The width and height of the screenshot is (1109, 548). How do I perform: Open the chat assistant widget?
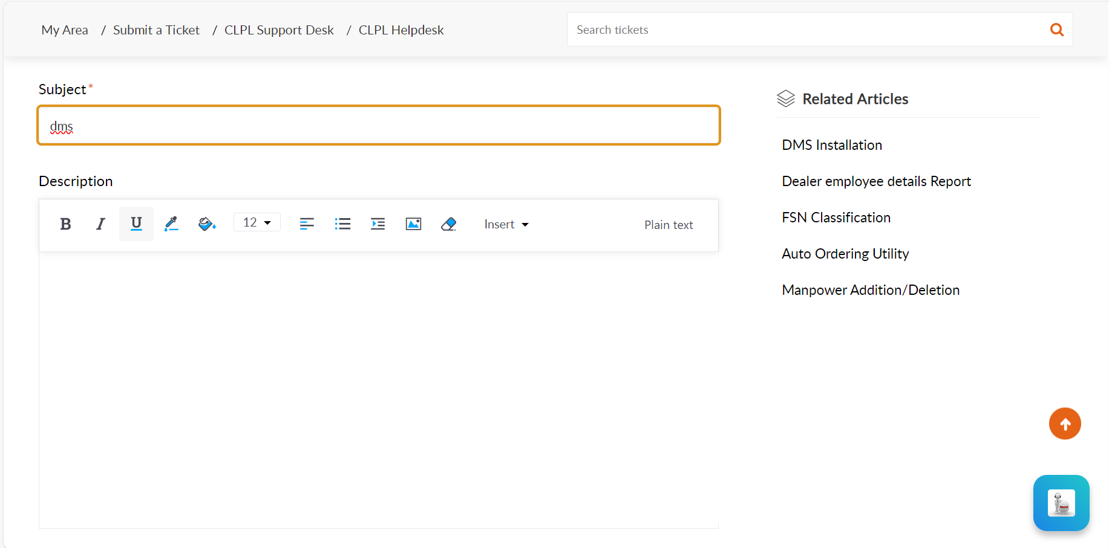point(1061,503)
